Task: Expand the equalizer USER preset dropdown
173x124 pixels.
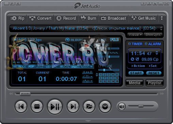Action: [x=91, y=67]
